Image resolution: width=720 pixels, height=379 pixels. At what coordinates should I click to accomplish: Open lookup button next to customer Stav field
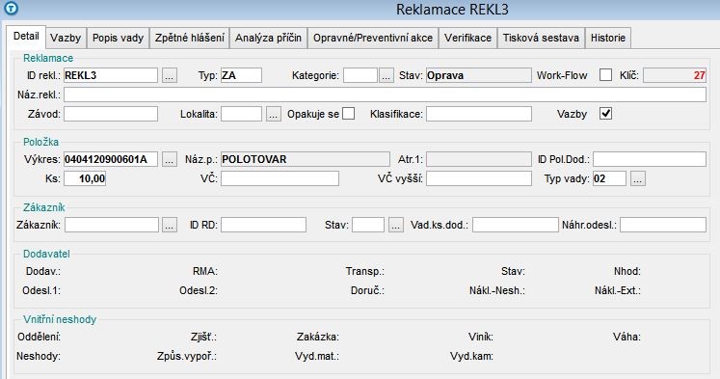(x=396, y=225)
